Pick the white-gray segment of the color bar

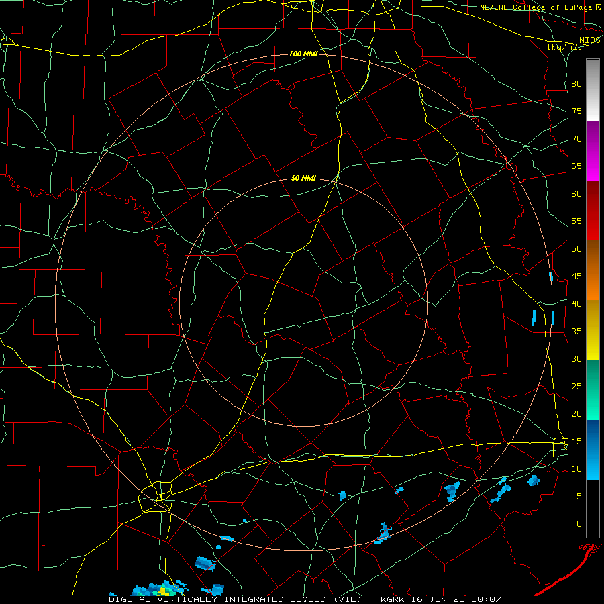(x=593, y=90)
